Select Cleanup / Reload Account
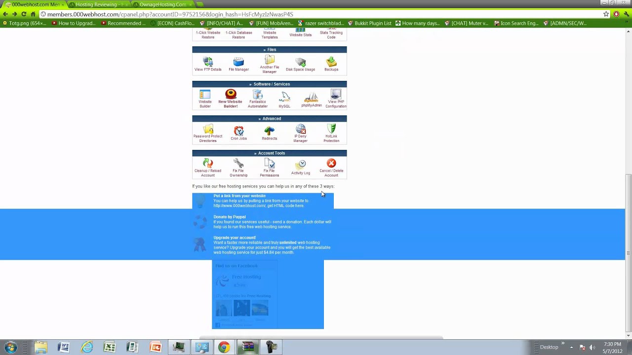Image resolution: width=632 pixels, height=355 pixels. (x=208, y=168)
